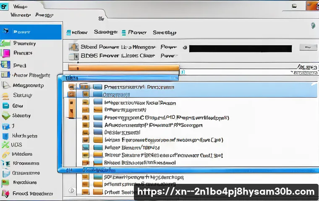Screen dimensions: 319x201
Task: Click 'Flowr' label beside the black bar
Action: pyautogui.click(x=168, y=47)
